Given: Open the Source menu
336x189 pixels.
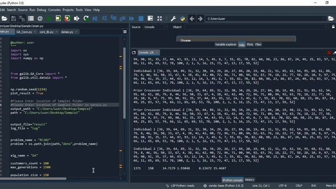Looking at the screenshot, I should click(23, 10).
